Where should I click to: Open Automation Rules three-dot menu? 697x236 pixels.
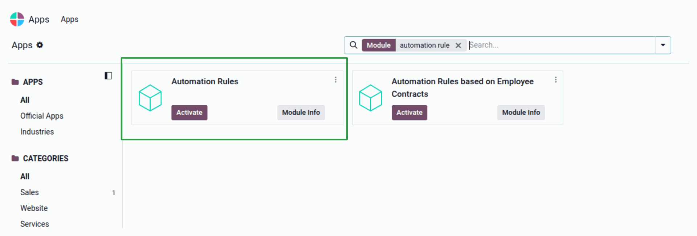(x=335, y=80)
